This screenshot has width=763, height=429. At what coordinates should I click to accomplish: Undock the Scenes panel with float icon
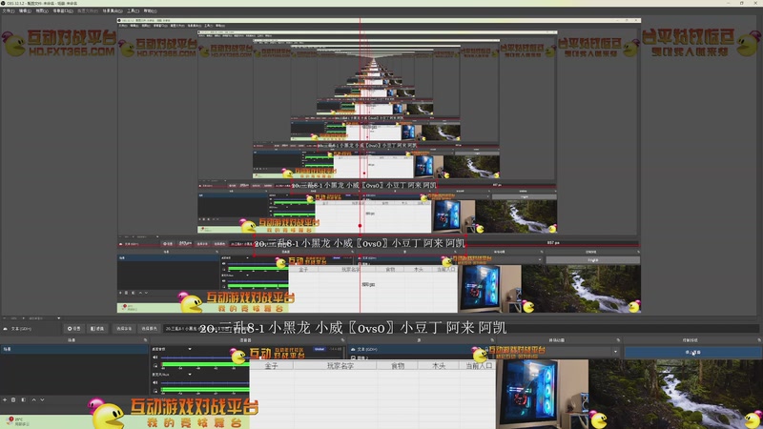(145, 340)
